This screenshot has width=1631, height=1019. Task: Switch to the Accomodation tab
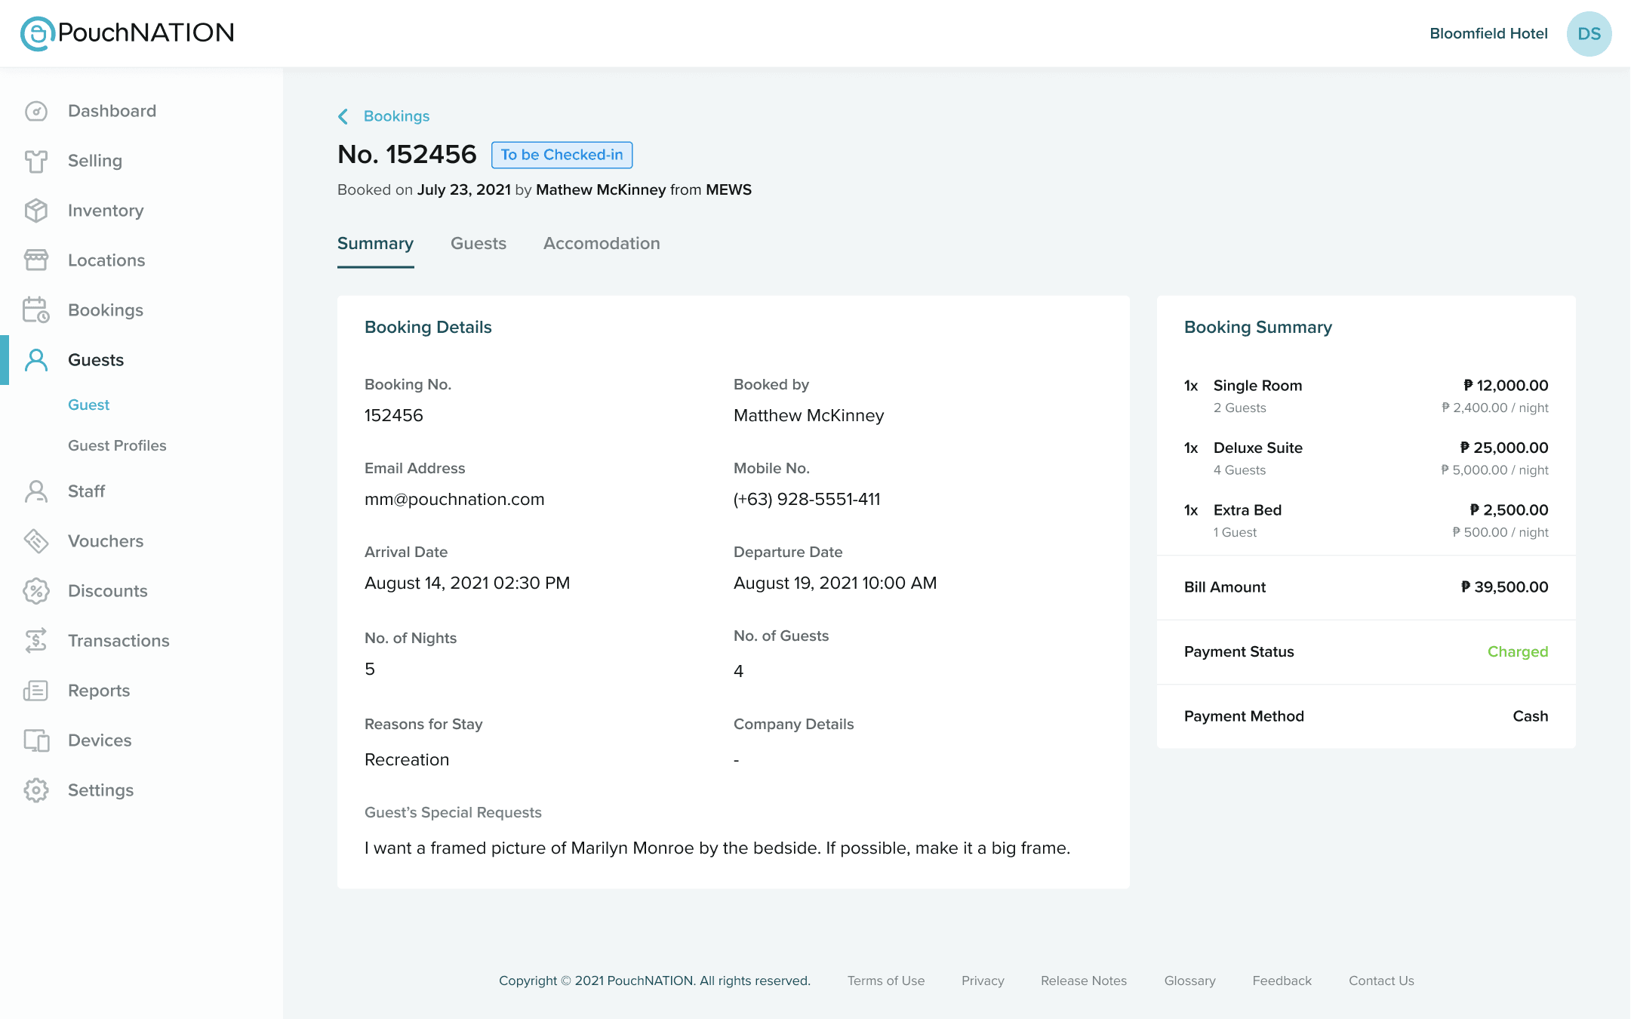602,243
